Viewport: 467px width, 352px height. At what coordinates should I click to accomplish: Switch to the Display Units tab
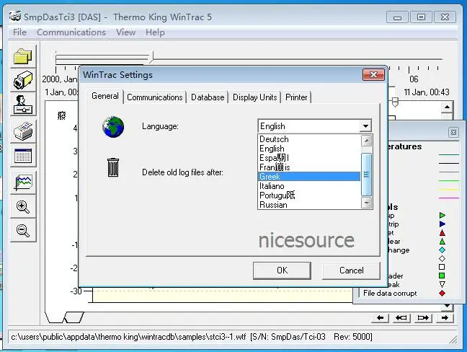(x=254, y=97)
